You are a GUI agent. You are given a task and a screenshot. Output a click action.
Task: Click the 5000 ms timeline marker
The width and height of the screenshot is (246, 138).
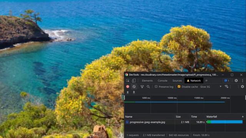pos(146,98)
